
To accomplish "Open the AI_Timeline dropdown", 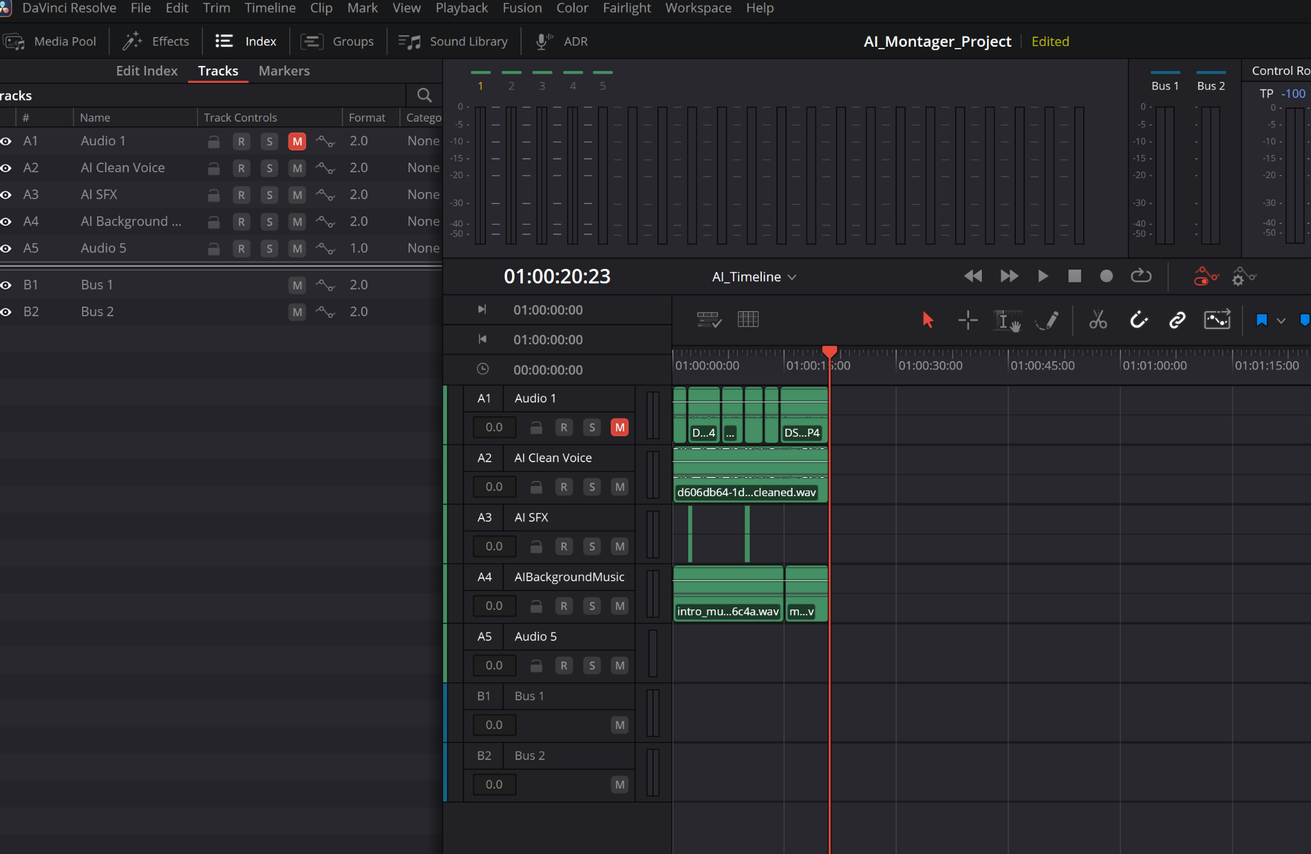I will (753, 277).
